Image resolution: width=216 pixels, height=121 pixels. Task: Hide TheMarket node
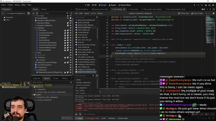[x=71, y=38]
